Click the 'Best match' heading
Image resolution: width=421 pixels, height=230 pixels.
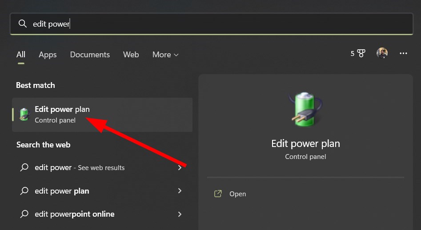(x=36, y=85)
